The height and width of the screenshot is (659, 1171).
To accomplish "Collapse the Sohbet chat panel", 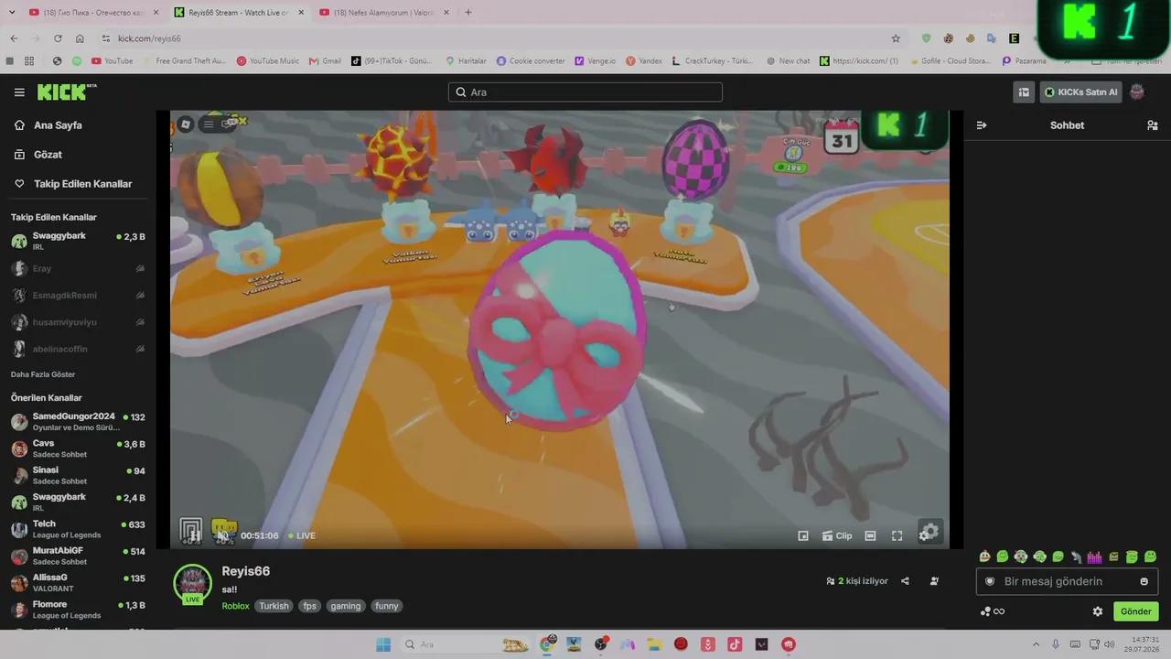I will (982, 125).
